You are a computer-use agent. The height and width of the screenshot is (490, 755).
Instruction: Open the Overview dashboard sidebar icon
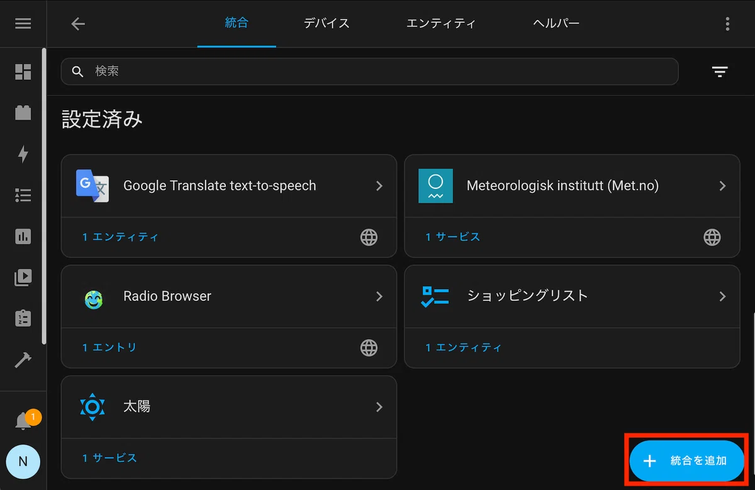coord(23,72)
